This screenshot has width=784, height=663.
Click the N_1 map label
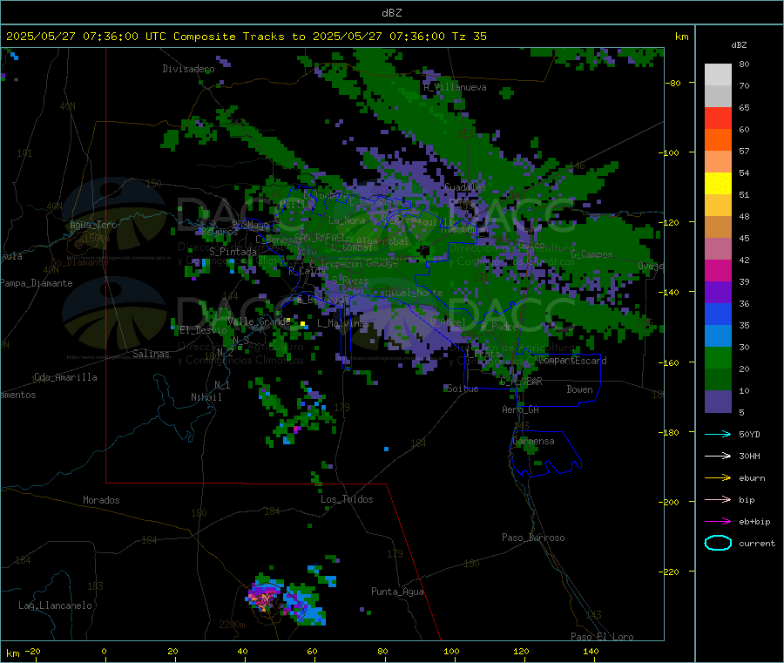[x=222, y=385]
